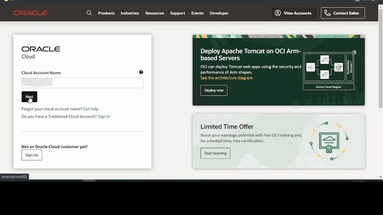Open the Support menu
Viewport: 383px width, 215px height.
pyautogui.click(x=178, y=13)
